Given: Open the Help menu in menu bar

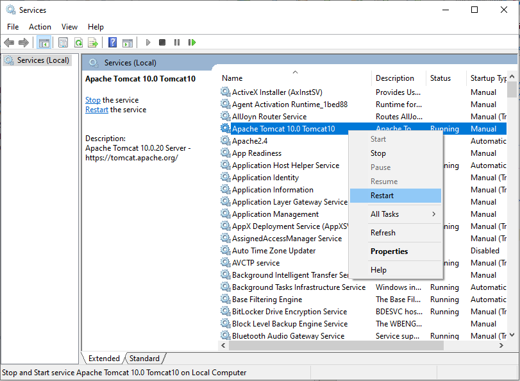Looking at the screenshot, I should (96, 27).
